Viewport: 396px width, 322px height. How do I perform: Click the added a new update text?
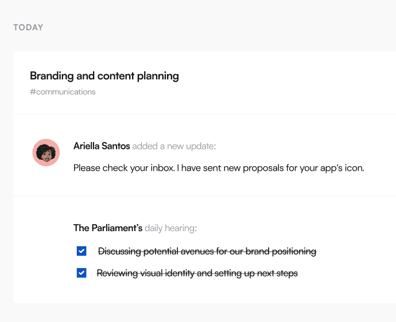click(x=174, y=146)
